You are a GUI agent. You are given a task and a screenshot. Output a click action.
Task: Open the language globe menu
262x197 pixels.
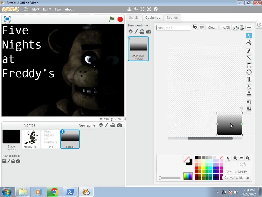(x=26, y=9)
